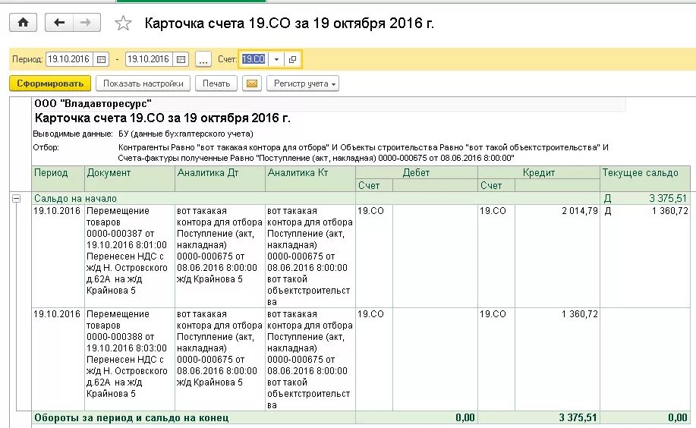Click credit amount 2 014,79

click(580, 211)
